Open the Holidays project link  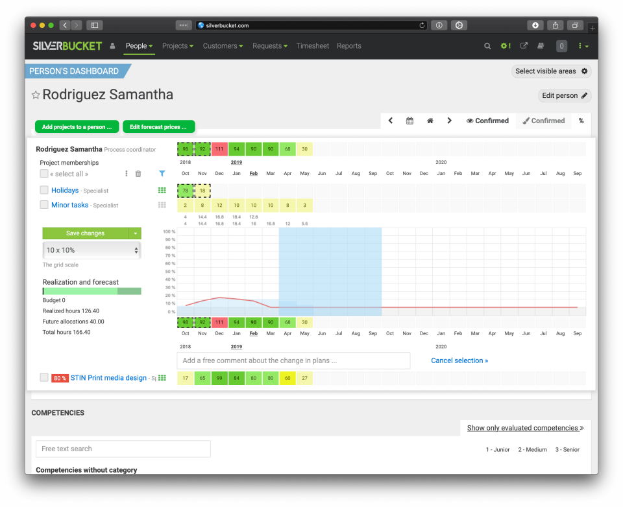(65, 190)
